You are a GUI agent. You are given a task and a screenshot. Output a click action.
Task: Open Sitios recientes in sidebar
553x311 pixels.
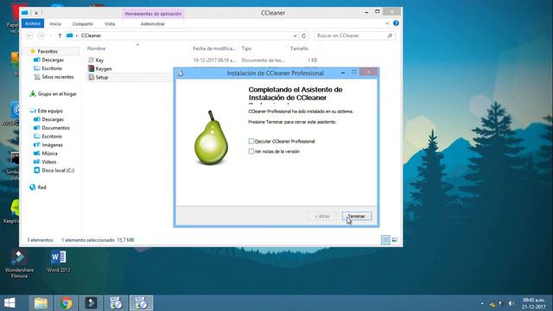click(58, 77)
